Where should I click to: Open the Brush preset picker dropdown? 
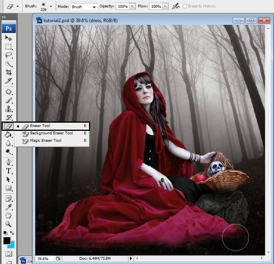[51, 7]
